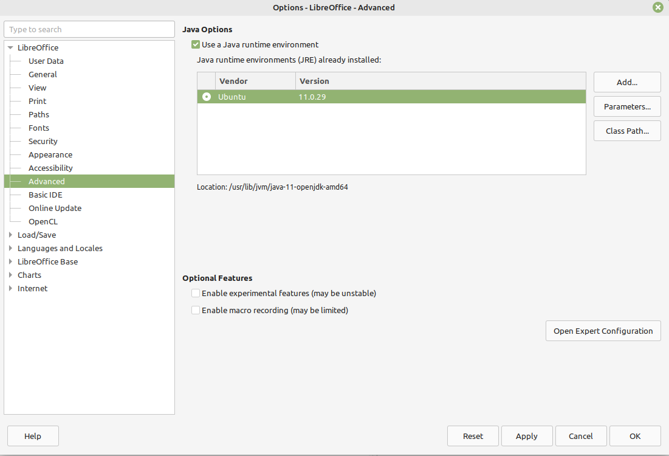Image resolution: width=669 pixels, height=456 pixels.
Task: Select the OpenCL options page
Action: (x=43, y=221)
